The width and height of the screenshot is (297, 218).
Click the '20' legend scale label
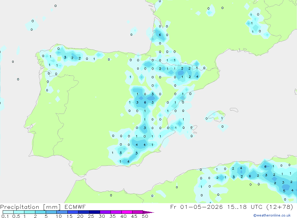(80, 216)
